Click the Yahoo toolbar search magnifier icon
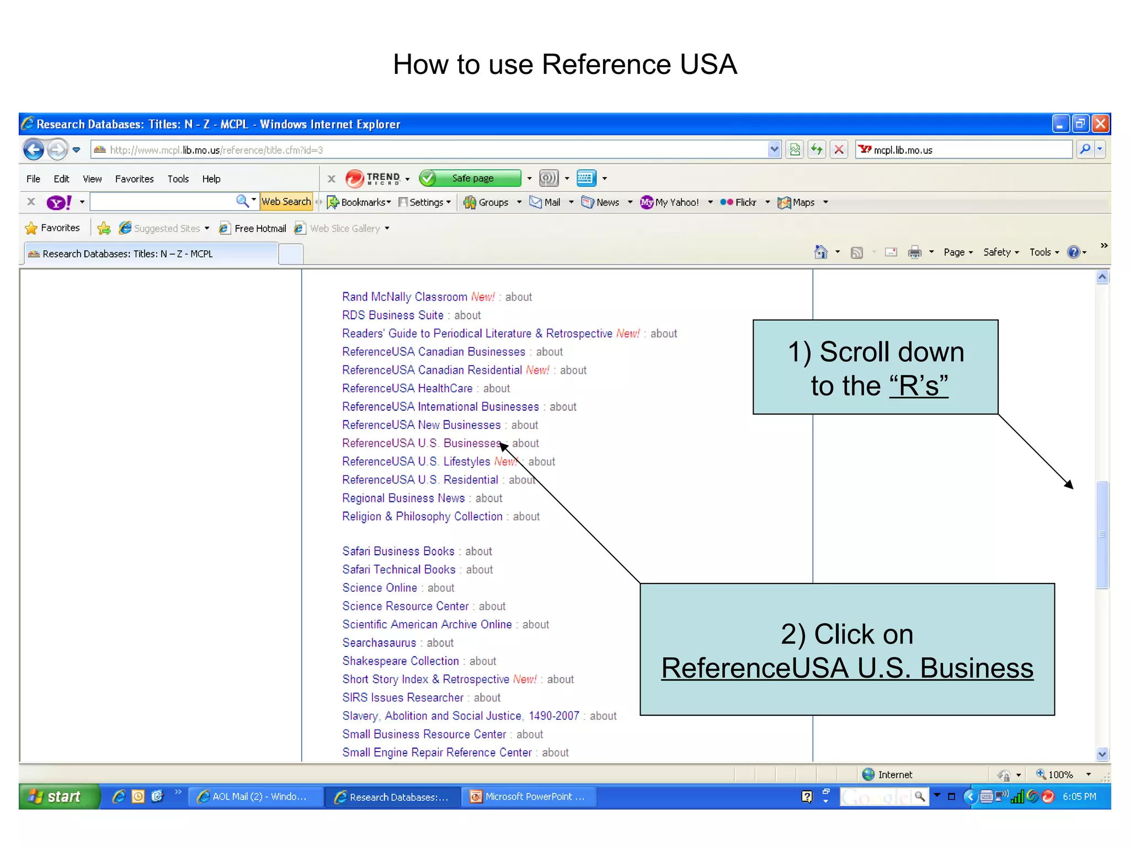The height and width of the screenshot is (847, 1130). 242,201
